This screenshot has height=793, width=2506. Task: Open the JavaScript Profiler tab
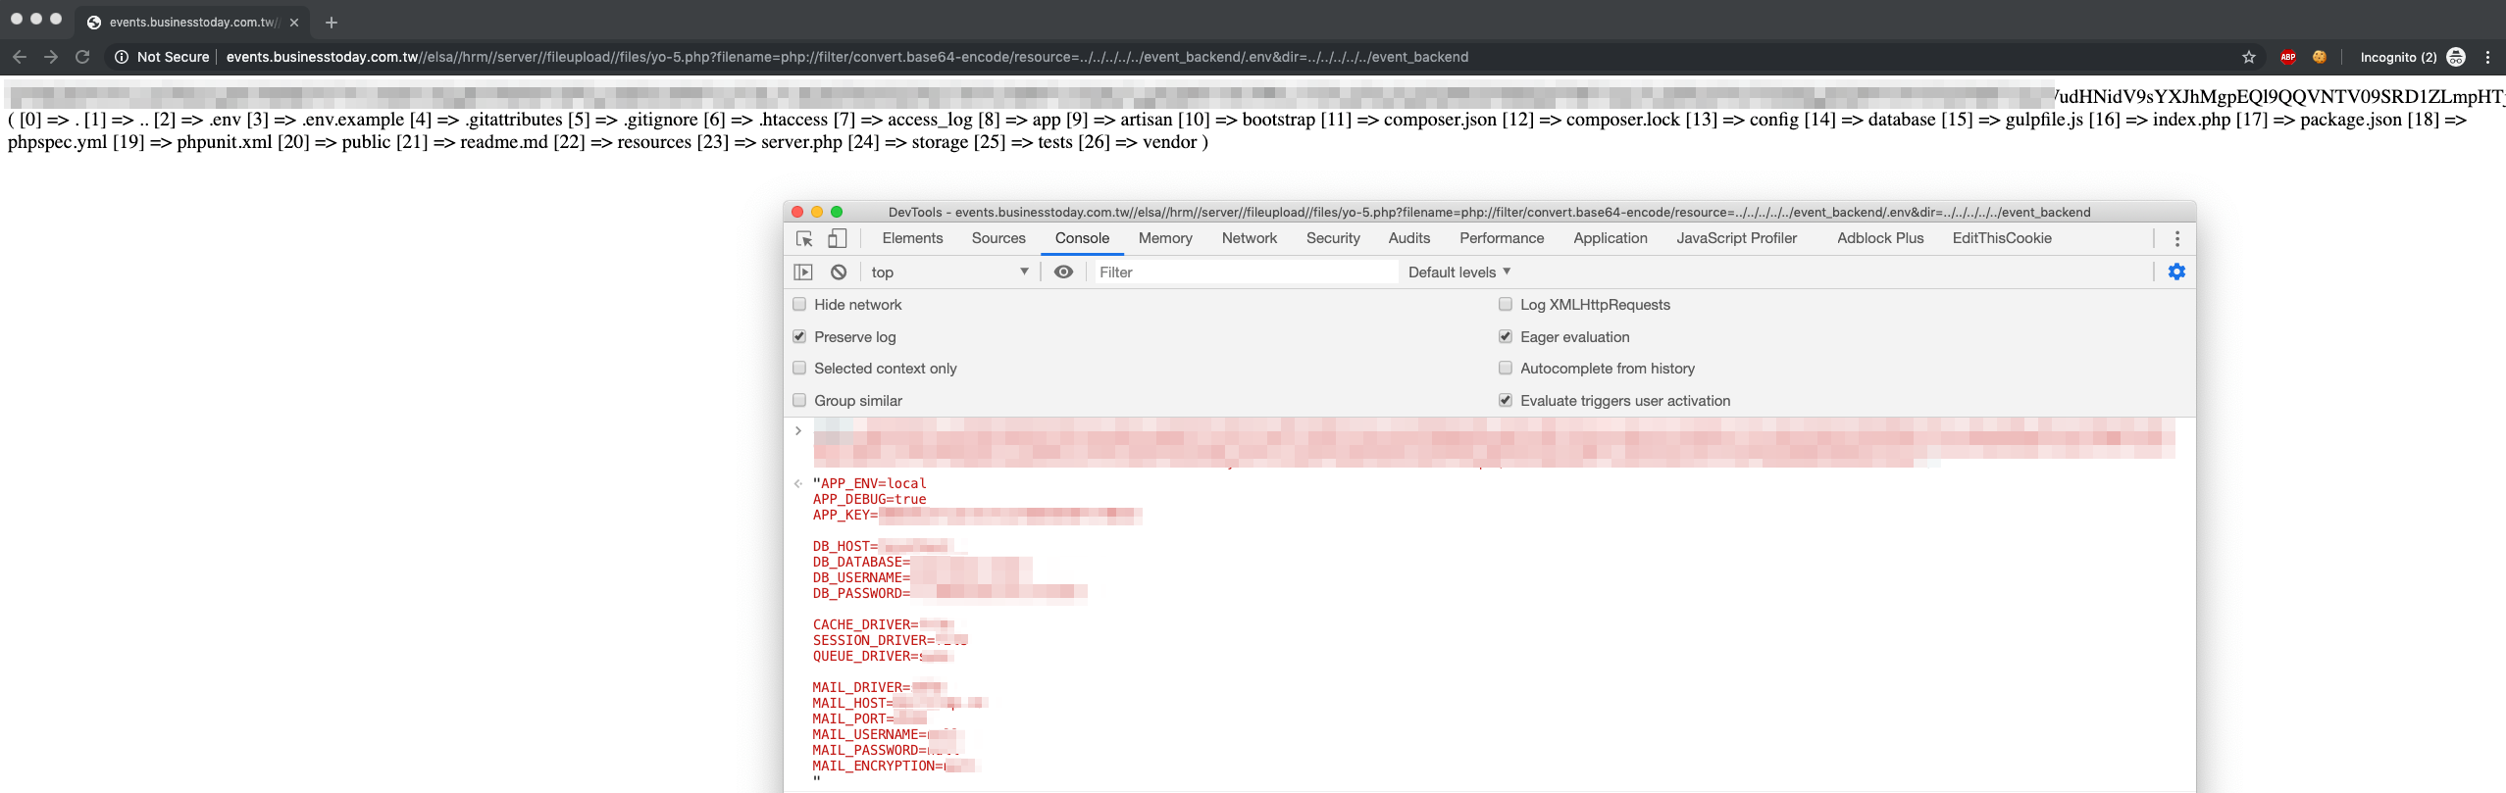[1737, 238]
